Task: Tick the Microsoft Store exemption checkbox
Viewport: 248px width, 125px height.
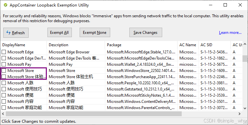Action: tap(4, 71)
